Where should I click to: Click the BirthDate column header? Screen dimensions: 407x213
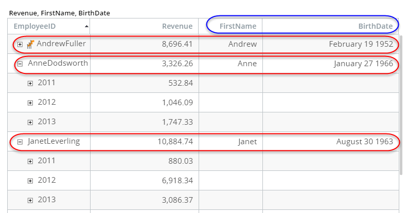coord(376,26)
